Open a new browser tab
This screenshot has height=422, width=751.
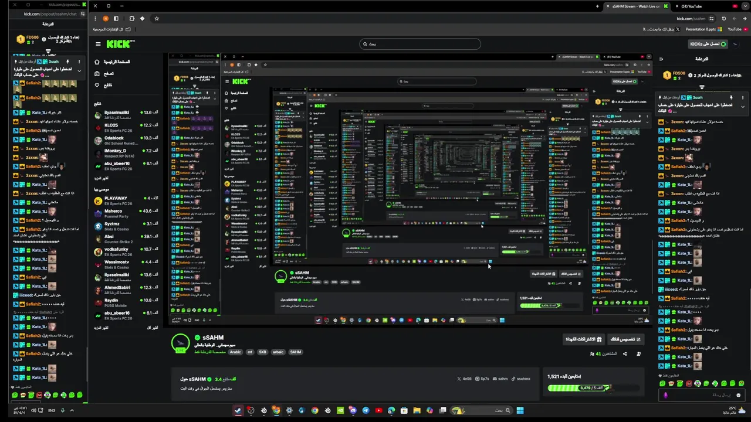(597, 6)
